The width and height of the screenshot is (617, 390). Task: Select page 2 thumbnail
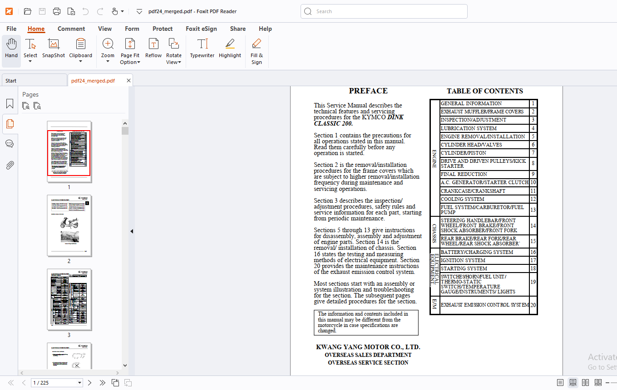tap(69, 225)
